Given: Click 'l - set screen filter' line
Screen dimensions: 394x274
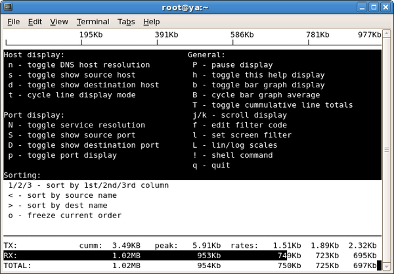Looking at the screenshot, I should [242, 135].
